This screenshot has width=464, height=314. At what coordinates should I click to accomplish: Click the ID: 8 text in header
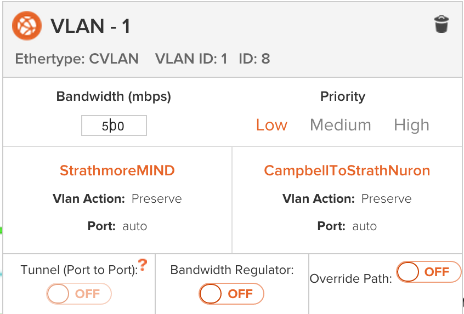click(254, 59)
